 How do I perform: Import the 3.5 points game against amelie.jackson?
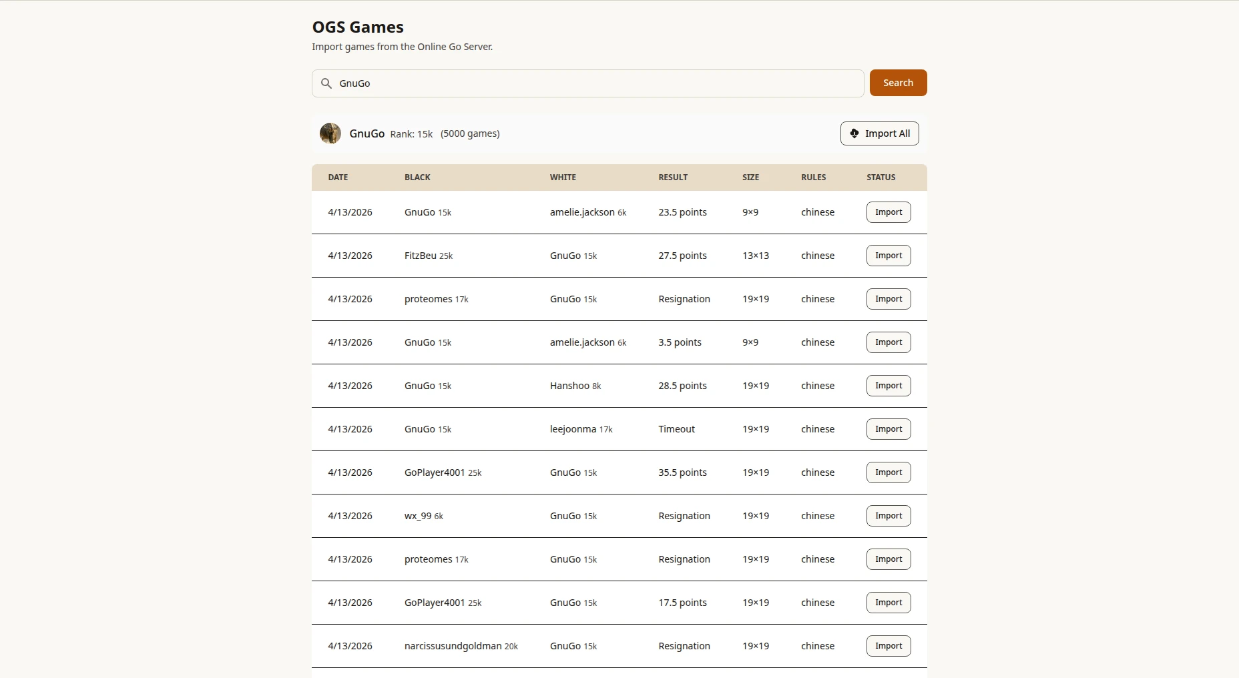[889, 342]
